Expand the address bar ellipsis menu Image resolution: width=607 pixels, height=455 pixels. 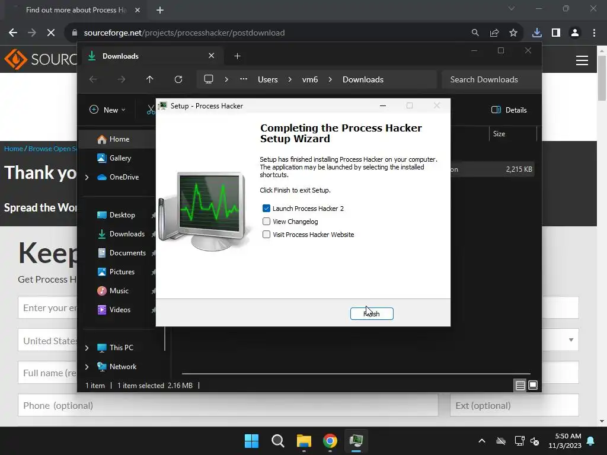244,79
